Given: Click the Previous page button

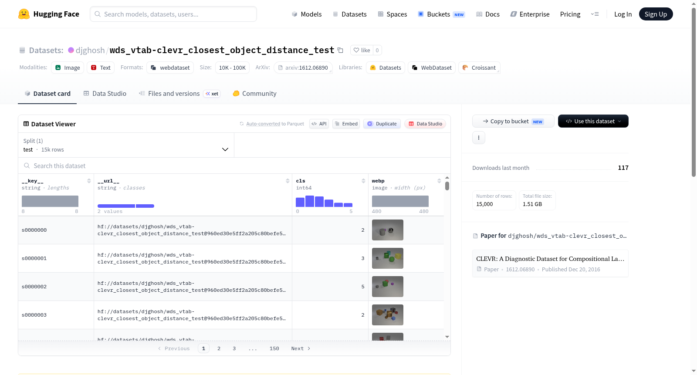Looking at the screenshot, I should (174, 348).
